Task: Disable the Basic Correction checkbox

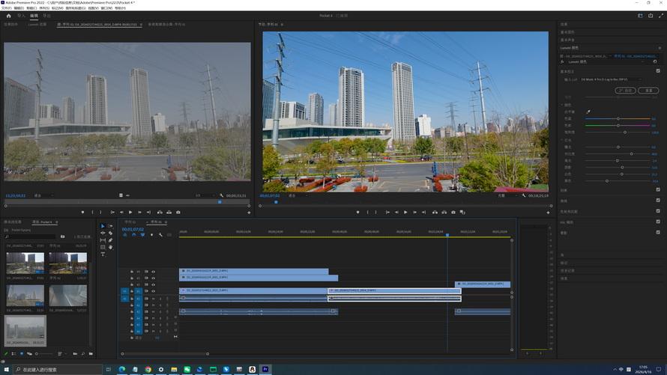Action: click(x=658, y=71)
